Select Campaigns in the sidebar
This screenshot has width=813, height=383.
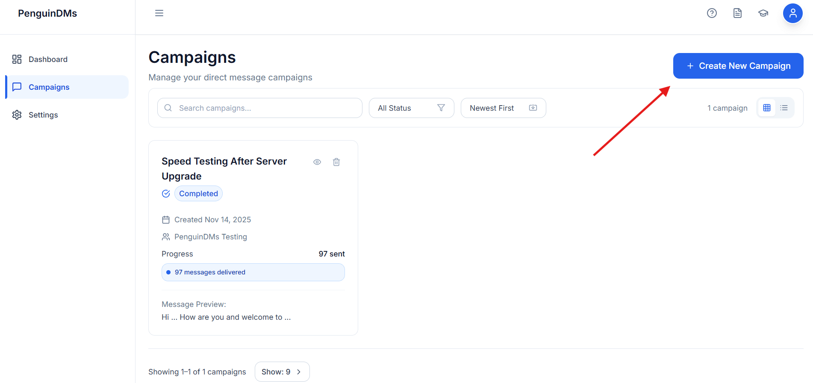coord(49,87)
